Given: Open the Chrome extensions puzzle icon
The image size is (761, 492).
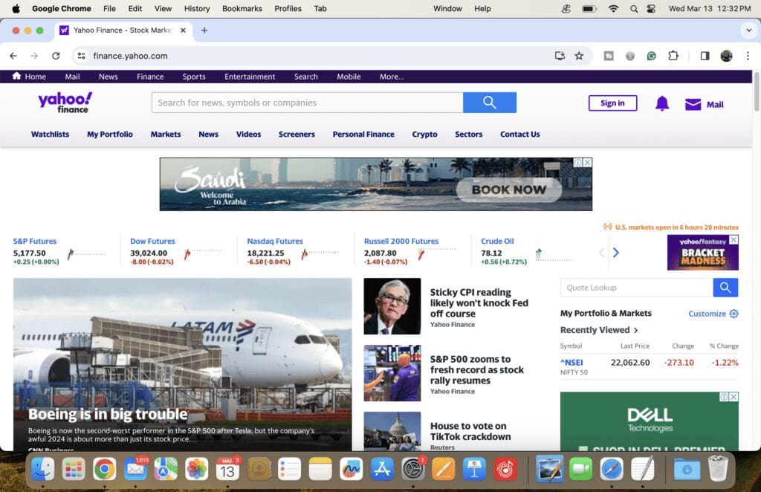Looking at the screenshot, I should 673,56.
